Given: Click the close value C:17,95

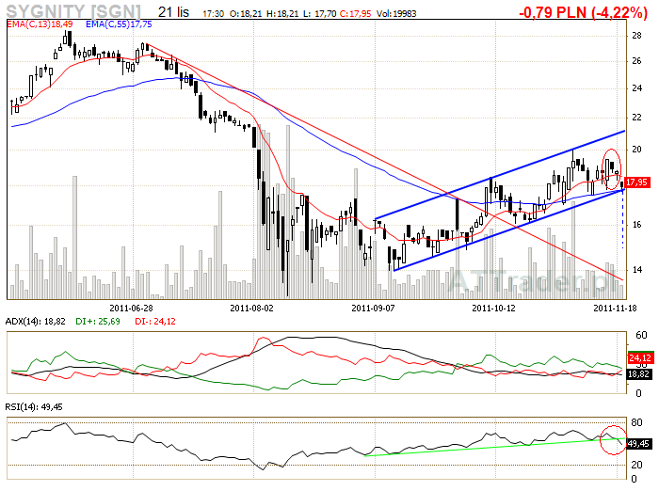Looking at the screenshot, I should pos(355,14).
